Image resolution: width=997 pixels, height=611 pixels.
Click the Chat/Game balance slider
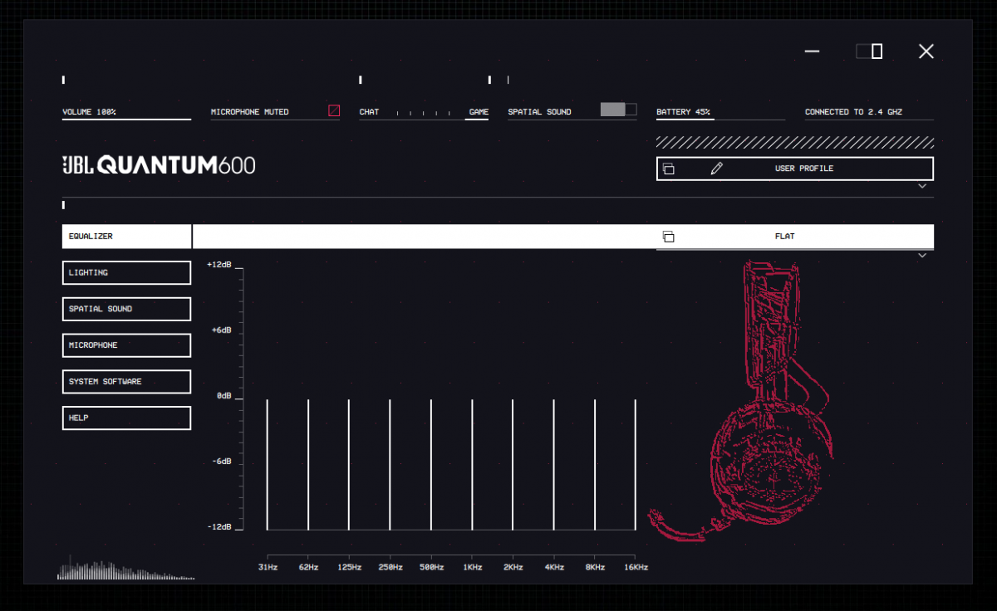(x=424, y=112)
